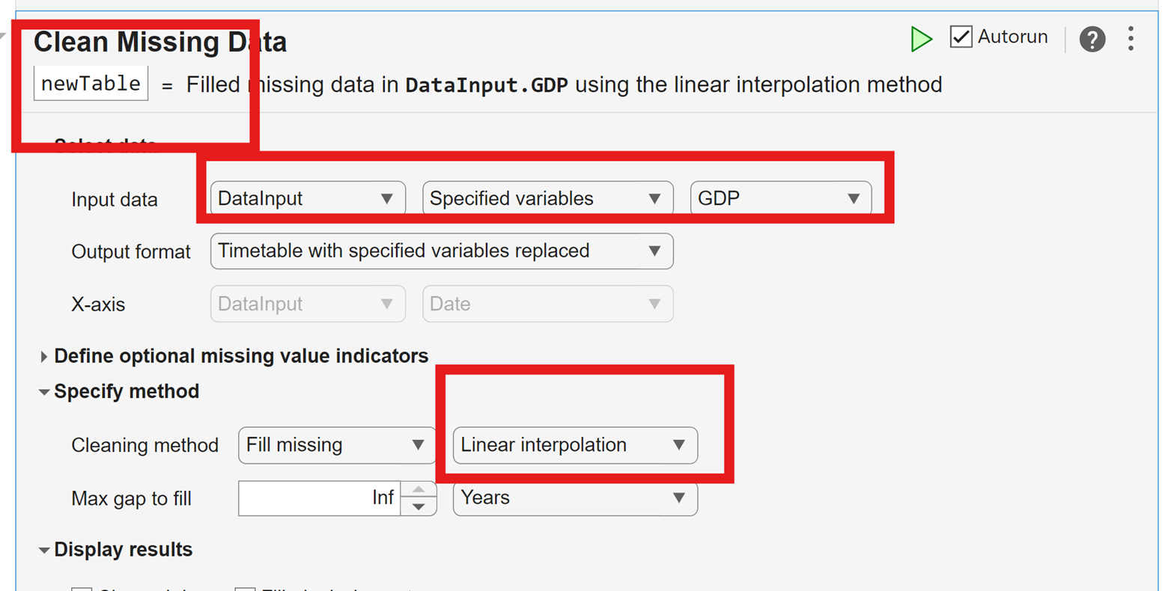Open the GDP variable dropdown
The height and width of the screenshot is (591, 1168).
[x=780, y=198]
